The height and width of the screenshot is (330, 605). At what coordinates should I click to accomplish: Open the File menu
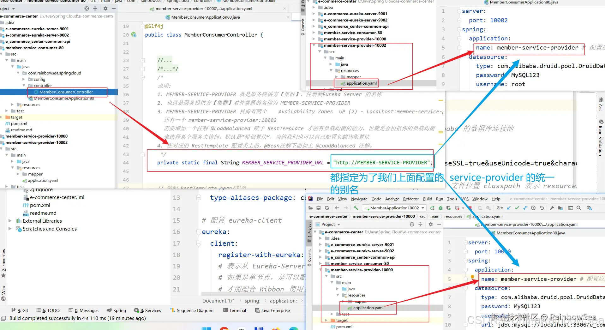(x=320, y=199)
